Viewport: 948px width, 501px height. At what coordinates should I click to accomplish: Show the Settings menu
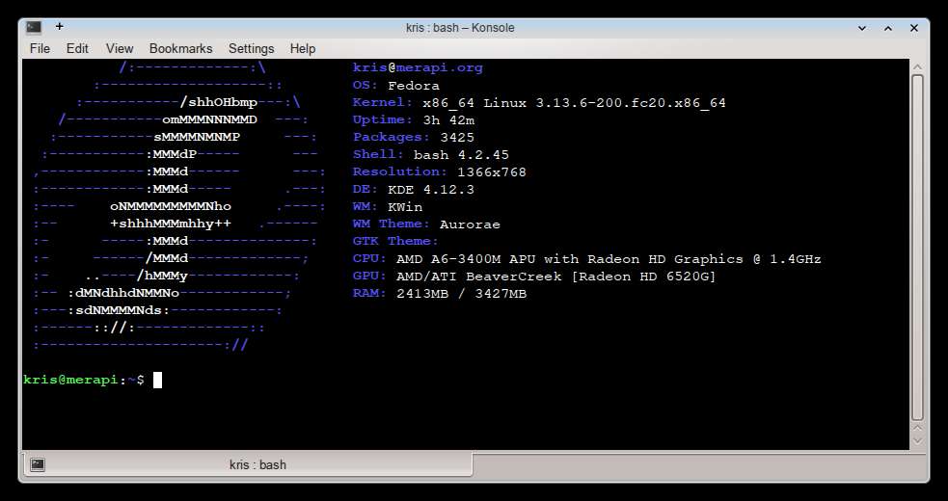pos(251,48)
